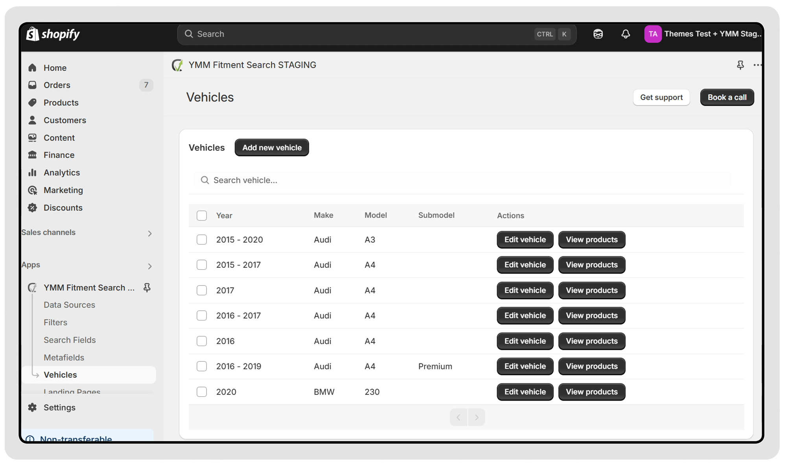Check the 2016 Audi A4 row
This screenshot has width=786, height=464.
[202, 341]
